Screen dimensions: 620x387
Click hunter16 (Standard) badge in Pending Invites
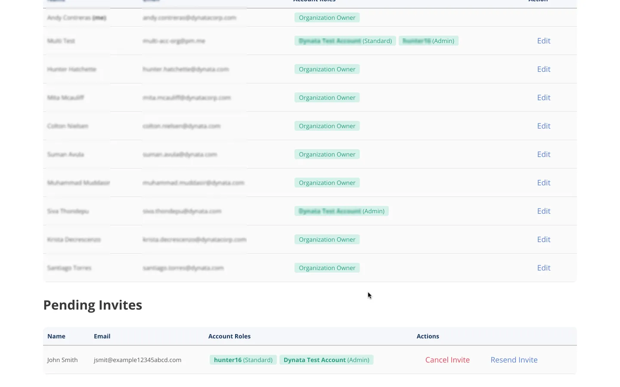point(243,360)
